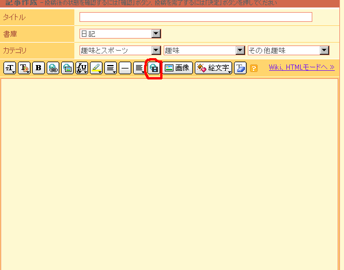Open the highlighter marker color tool
Screen dimensions: 344x270
pos(96,68)
